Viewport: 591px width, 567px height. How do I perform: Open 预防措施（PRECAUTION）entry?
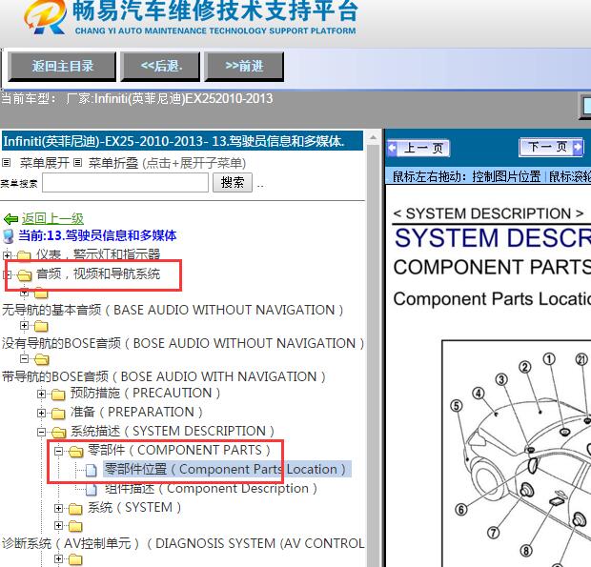coord(146,393)
